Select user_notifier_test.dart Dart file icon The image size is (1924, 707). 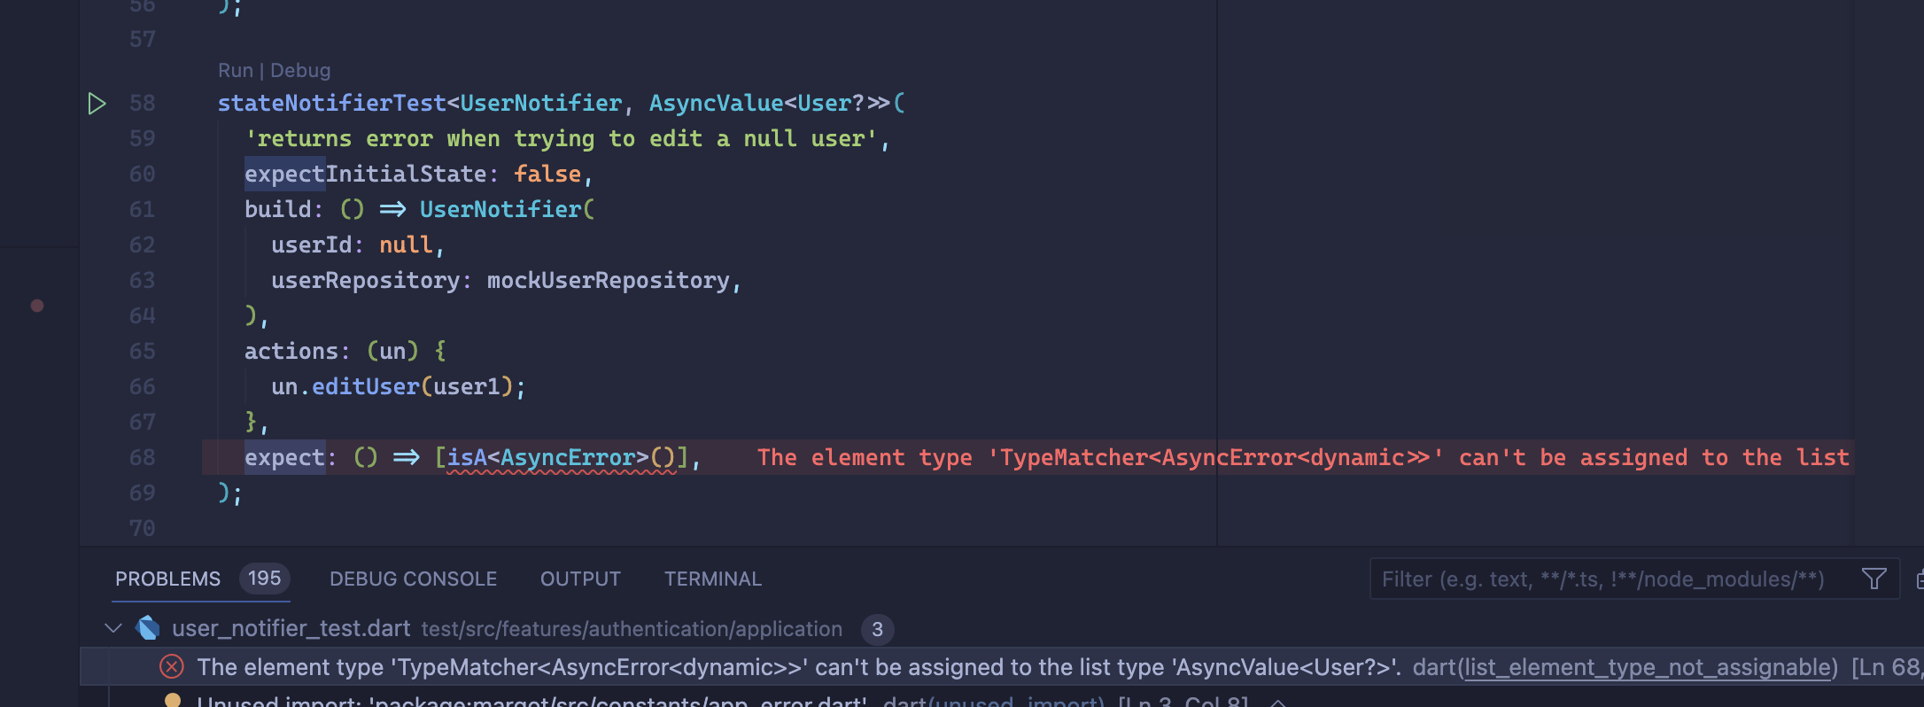click(x=148, y=628)
